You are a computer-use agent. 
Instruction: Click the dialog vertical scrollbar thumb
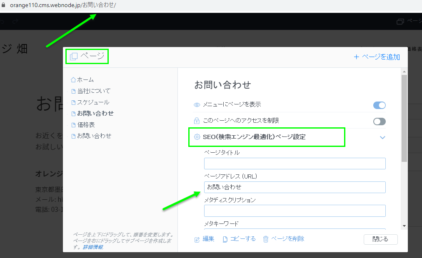pyautogui.click(x=404, y=118)
